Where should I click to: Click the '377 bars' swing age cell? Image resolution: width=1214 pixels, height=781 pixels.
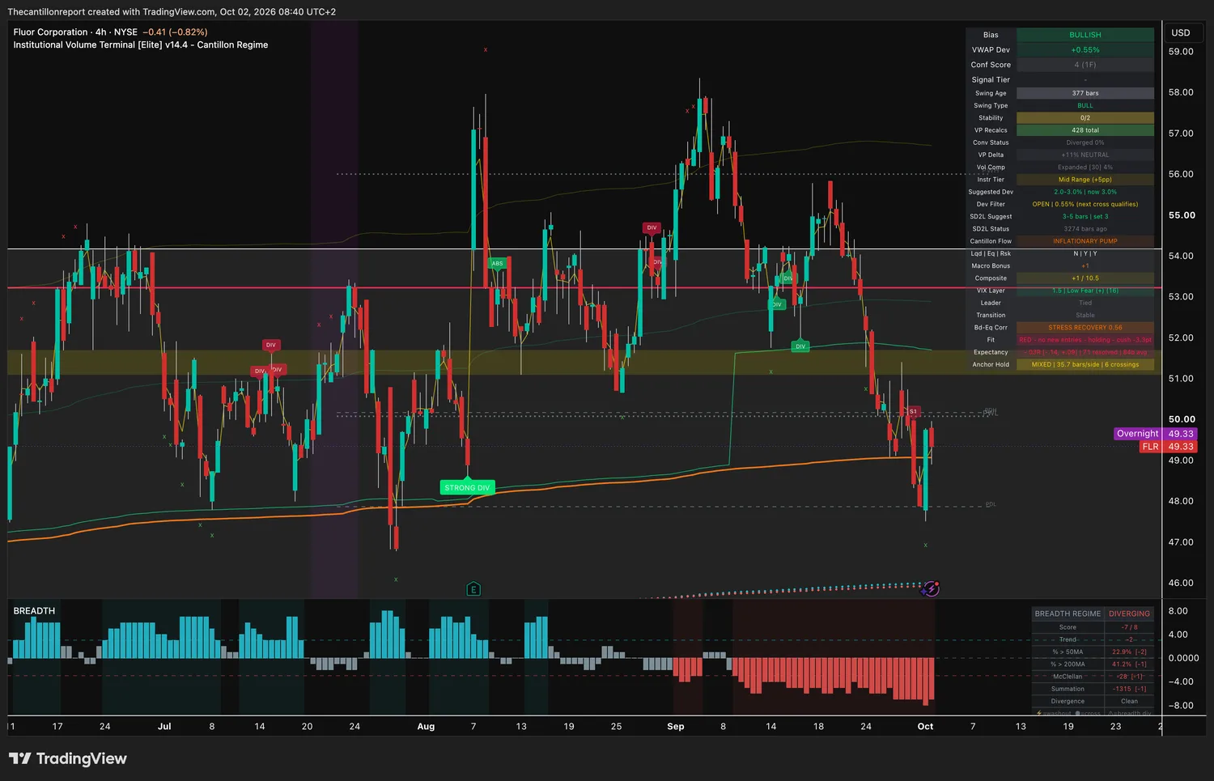[x=1085, y=93]
